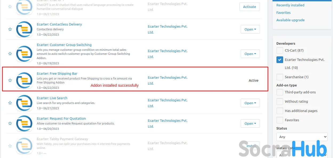Screen dimensions: 333x158
Task: Favorite the Customer Group Switching add-on
Action: coord(10,54)
